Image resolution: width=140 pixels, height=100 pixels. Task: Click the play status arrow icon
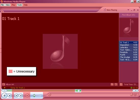tap(5, 88)
